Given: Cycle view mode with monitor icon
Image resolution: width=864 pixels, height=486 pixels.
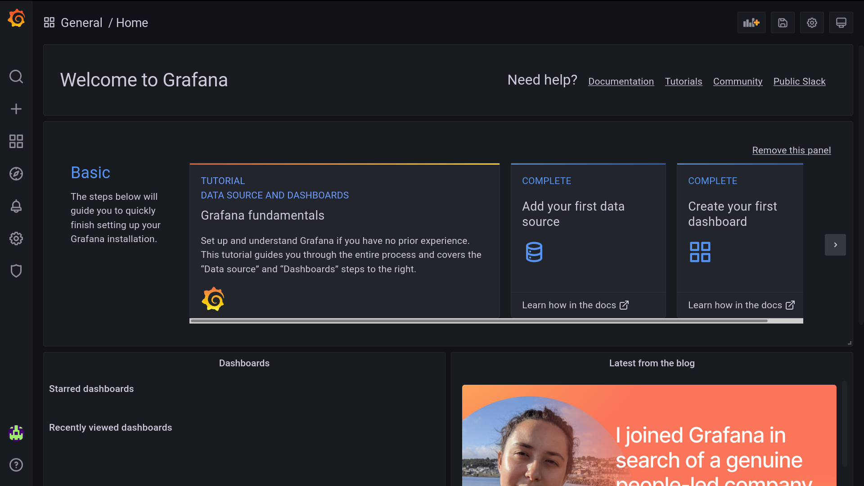Looking at the screenshot, I should pos(841,22).
